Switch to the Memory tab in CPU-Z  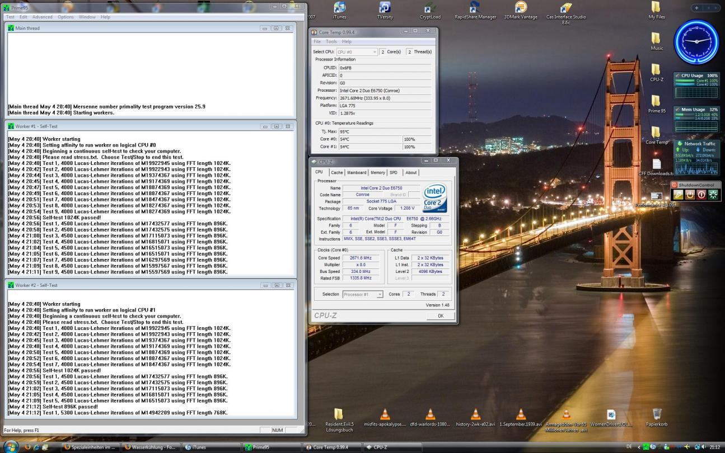[377, 173]
